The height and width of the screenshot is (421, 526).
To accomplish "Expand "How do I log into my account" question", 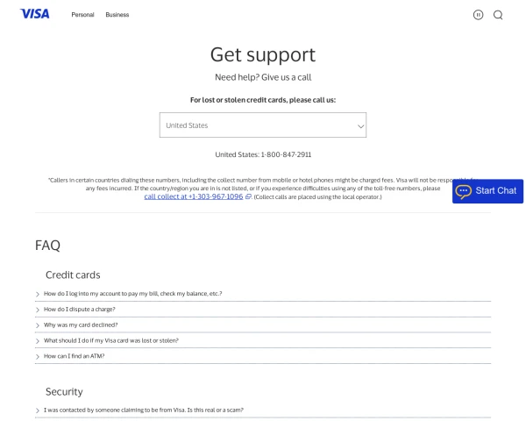I will 263,294.
